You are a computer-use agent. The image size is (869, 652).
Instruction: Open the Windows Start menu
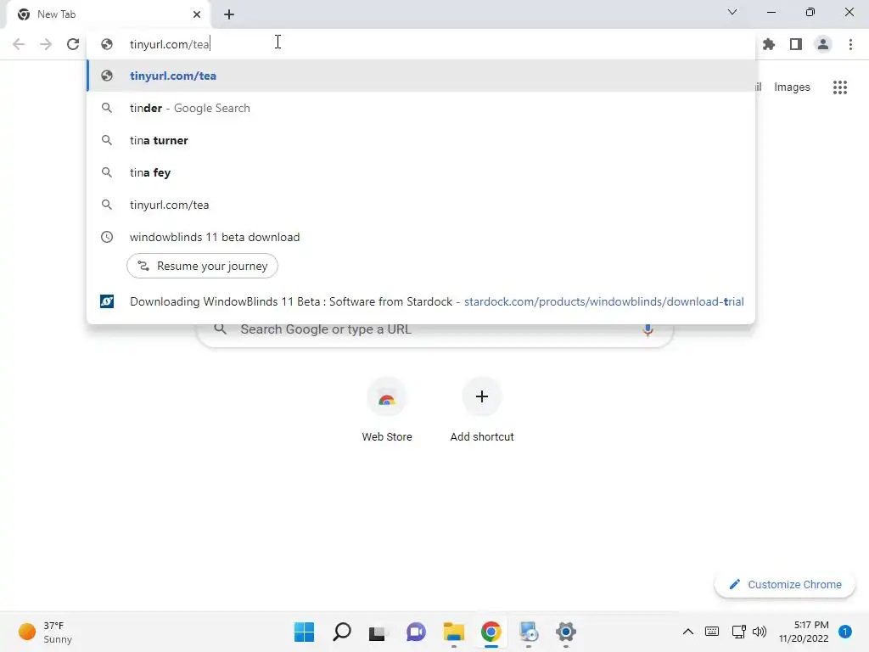[305, 632]
